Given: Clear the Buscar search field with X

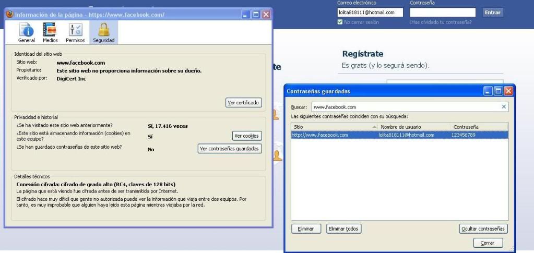Looking at the screenshot, I should (504, 107).
